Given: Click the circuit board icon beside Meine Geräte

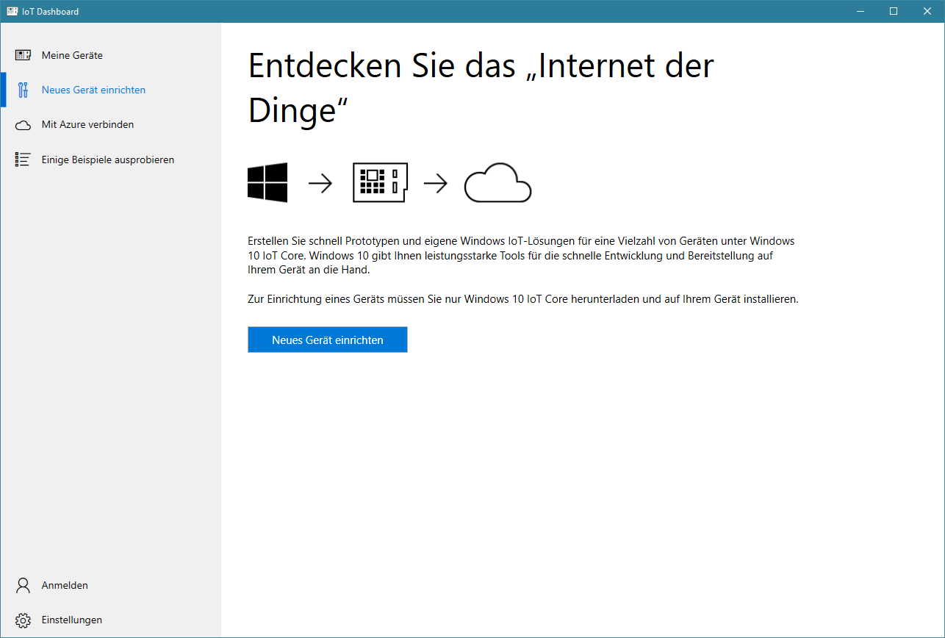Looking at the screenshot, I should [23, 55].
